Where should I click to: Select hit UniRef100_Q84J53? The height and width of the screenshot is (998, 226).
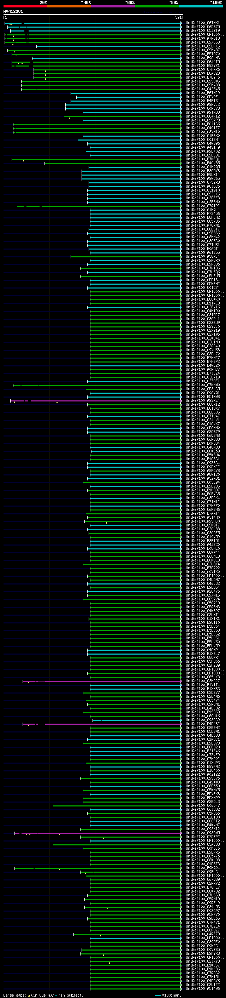(x=203, y=907)
